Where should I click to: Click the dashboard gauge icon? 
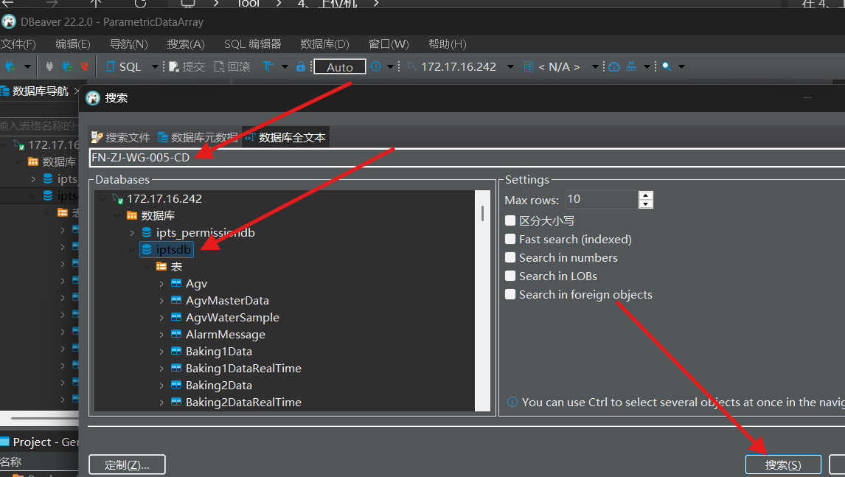pos(614,66)
